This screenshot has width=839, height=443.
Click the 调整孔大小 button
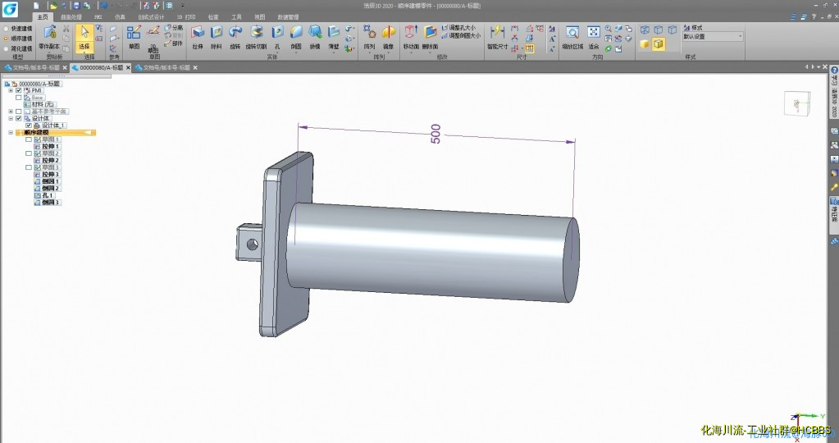point(459,27)
